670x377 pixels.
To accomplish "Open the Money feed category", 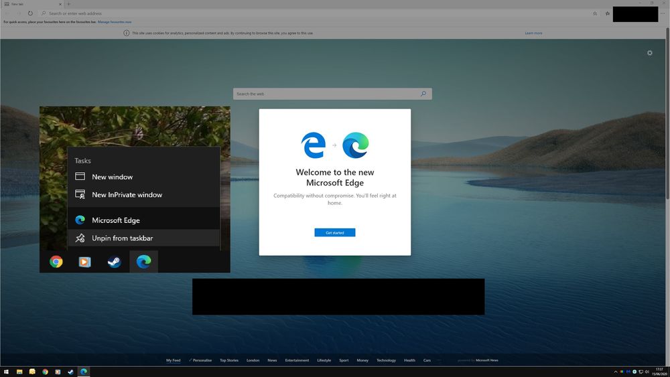I will point(362,360).
